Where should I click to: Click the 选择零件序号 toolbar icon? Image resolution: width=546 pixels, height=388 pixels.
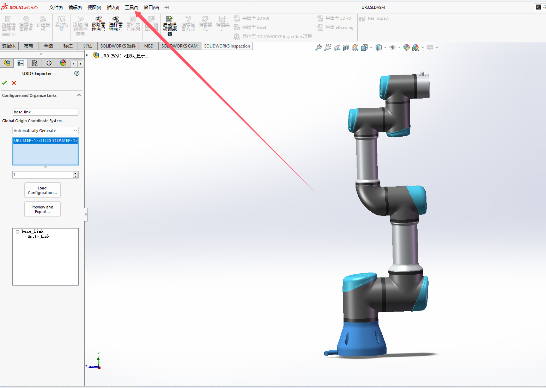116,24
